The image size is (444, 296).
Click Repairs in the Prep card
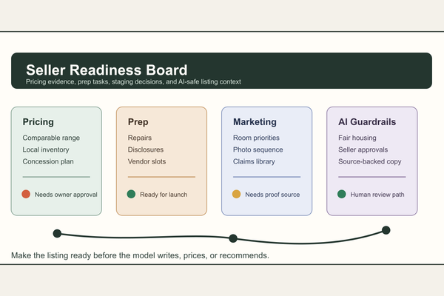[140, 138]
